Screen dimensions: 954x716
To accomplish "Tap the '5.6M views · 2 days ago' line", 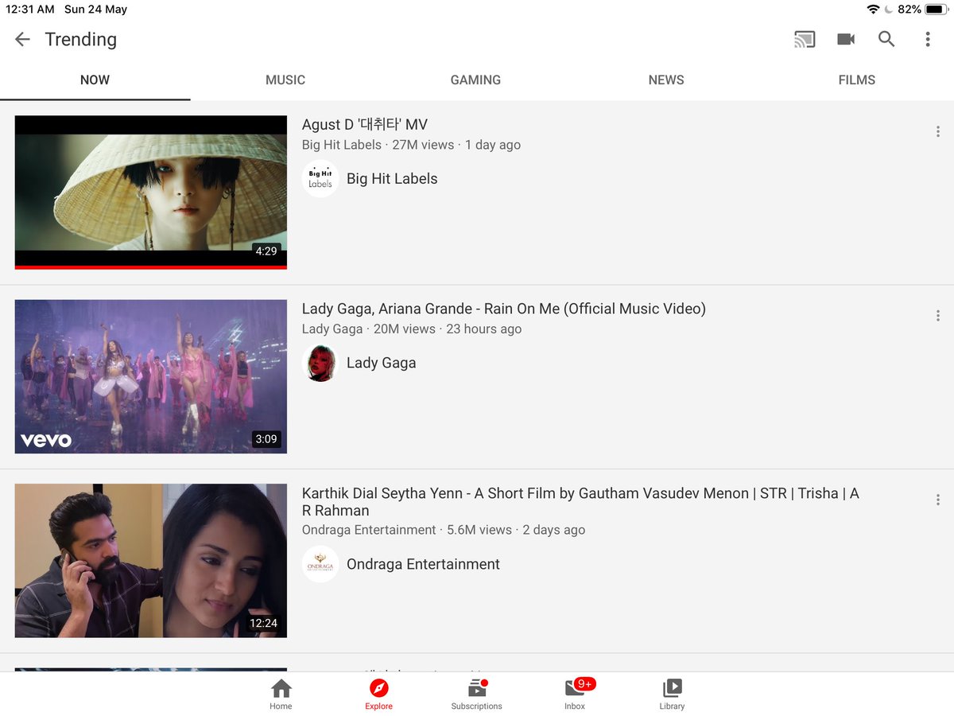I will pyautogui.click(x=516, y=530).
